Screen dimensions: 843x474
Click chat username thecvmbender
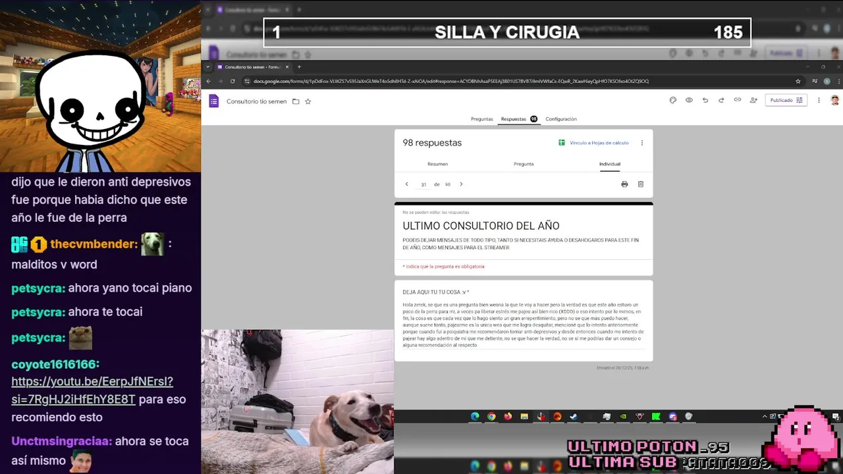click(x=94, y=244)
